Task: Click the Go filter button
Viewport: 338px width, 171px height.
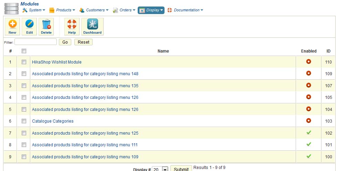Action: point(65,42)
